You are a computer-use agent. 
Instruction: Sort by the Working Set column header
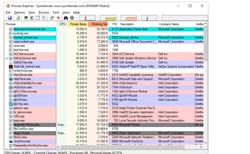pyautogui.click(x=98, y=24)
